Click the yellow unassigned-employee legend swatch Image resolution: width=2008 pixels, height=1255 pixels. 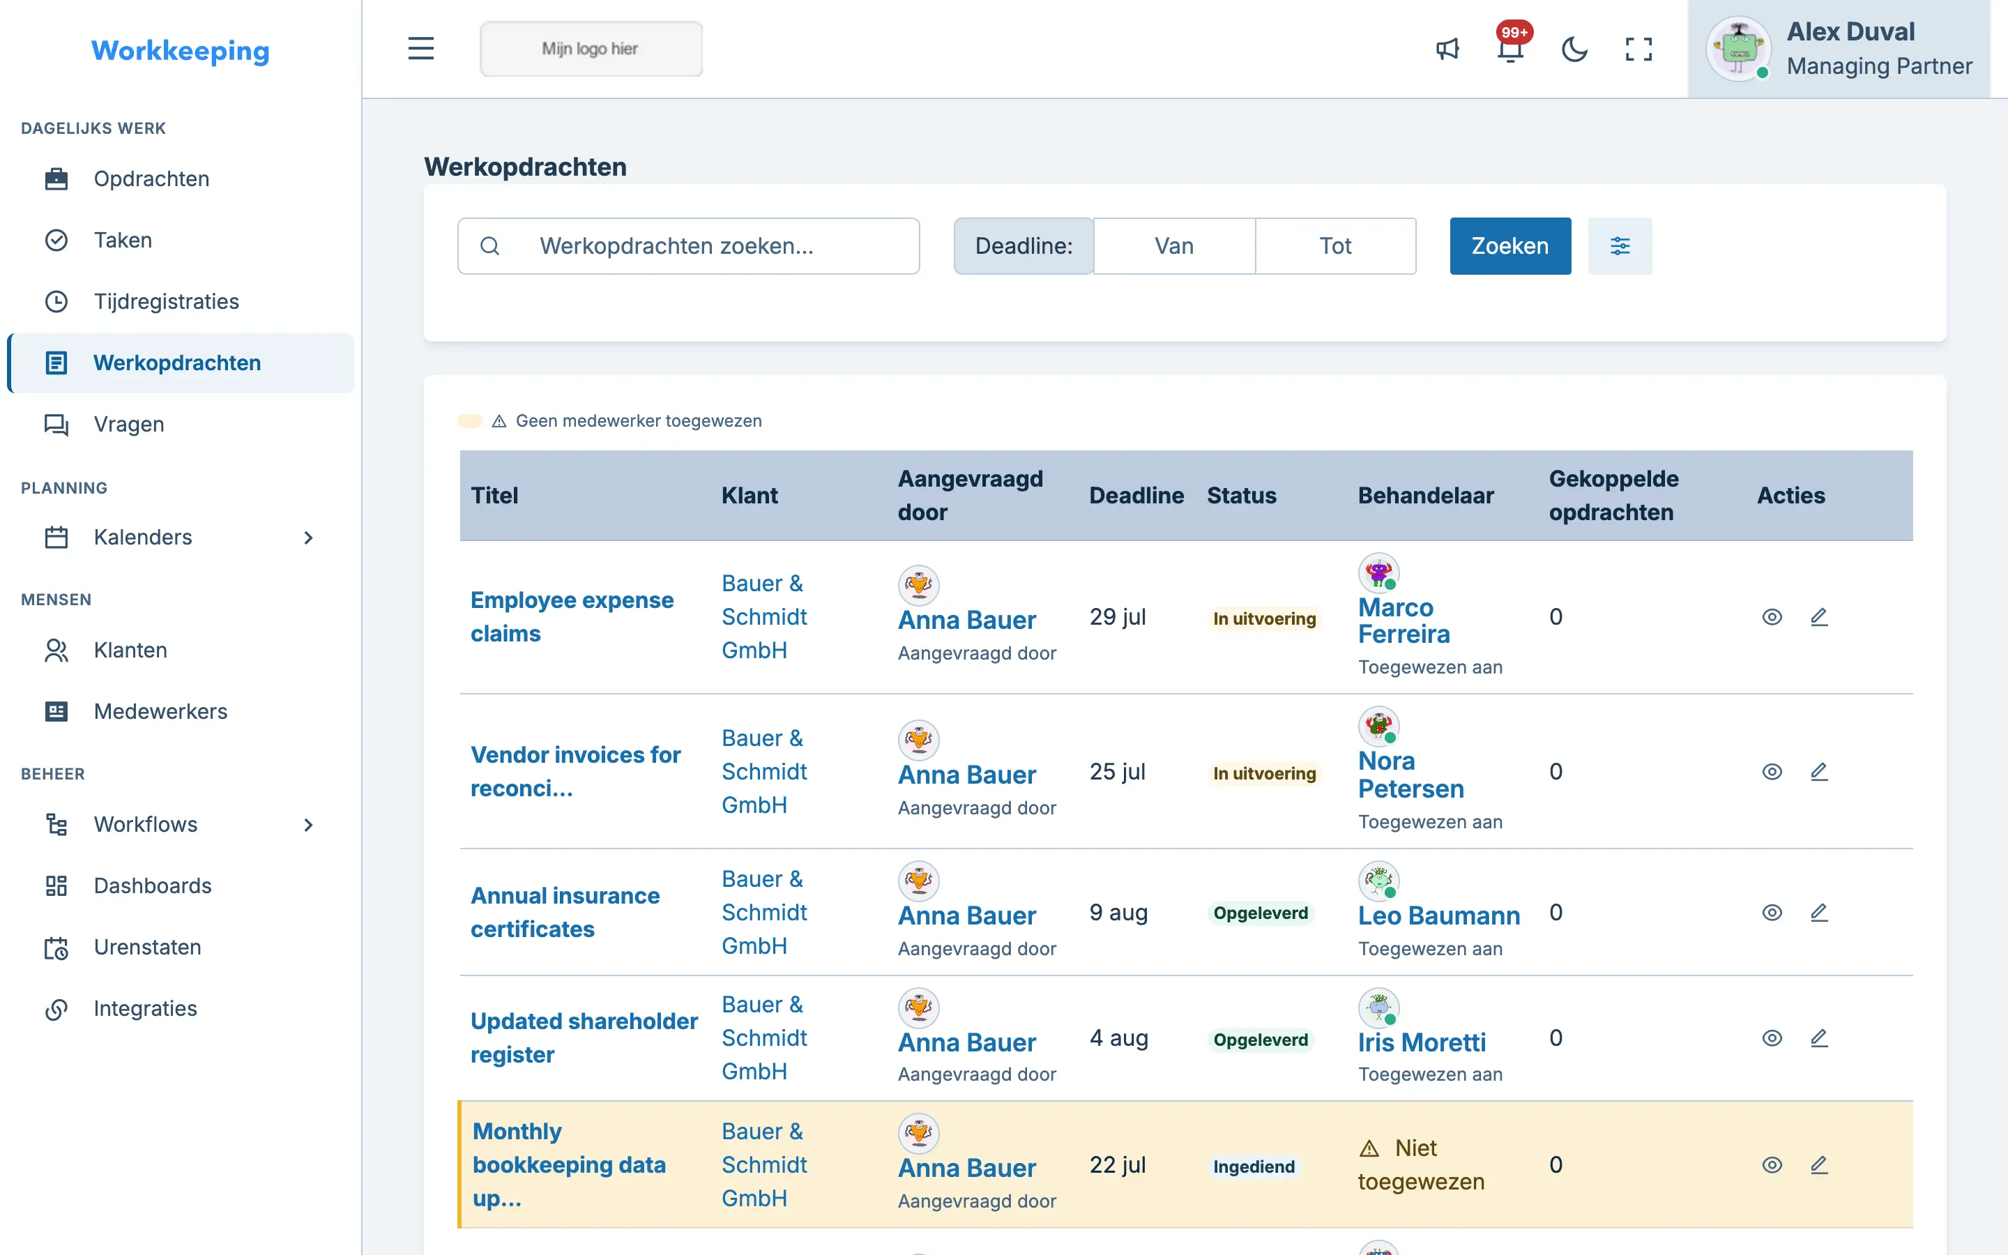(470, 421)
